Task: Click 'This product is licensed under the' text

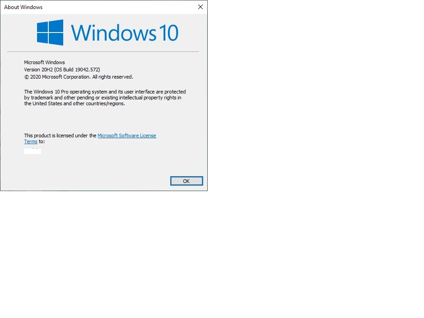Action: tap(60, 136)
